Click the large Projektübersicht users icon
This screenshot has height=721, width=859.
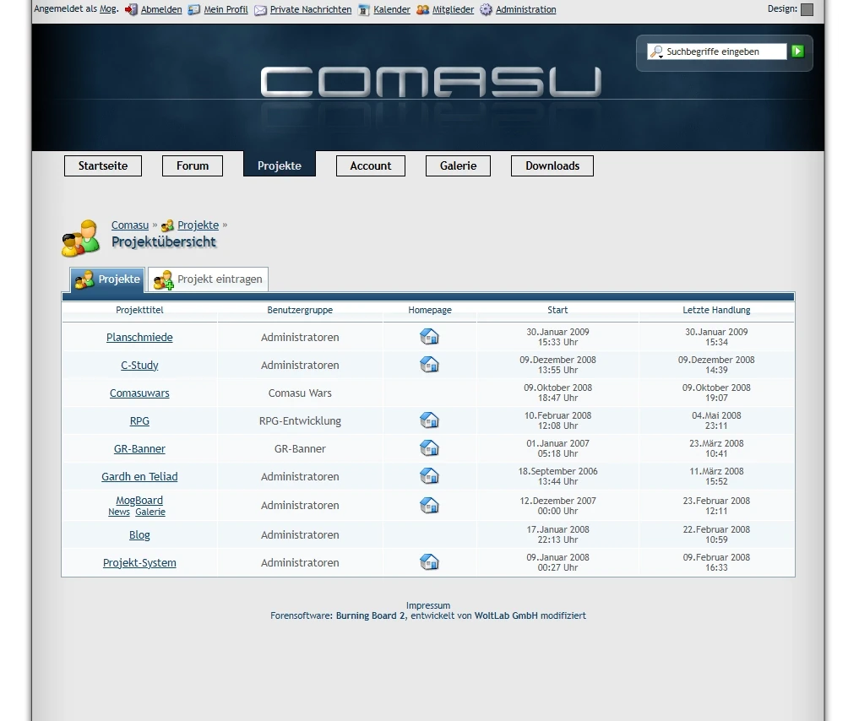click(x=80, y=239)
